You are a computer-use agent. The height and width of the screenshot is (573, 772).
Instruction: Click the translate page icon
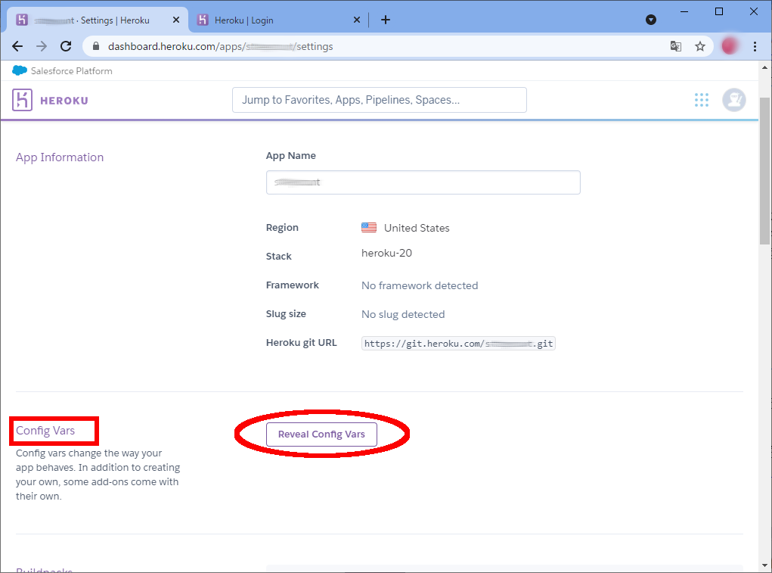676,46
